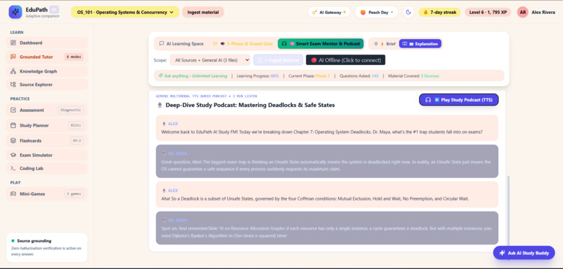The image size is (563, 269).
Task: Click the Knowledge Graph nodes icon
Action: 13,71
